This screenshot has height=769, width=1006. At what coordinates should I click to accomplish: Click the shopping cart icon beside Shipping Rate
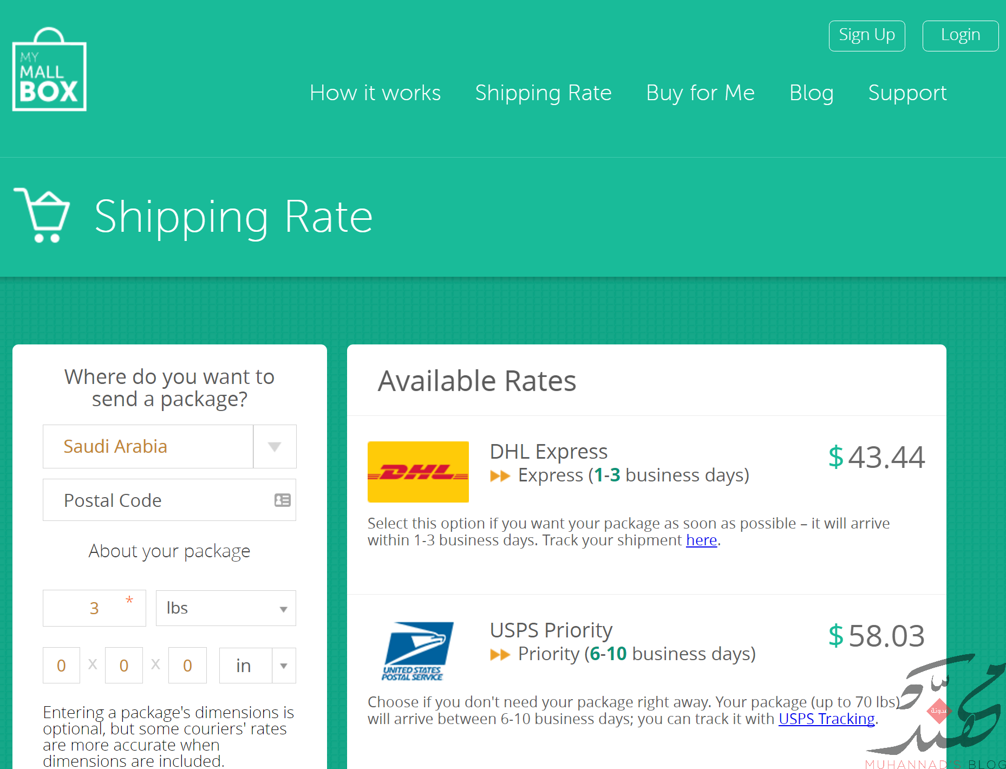(x=42, y=216)
